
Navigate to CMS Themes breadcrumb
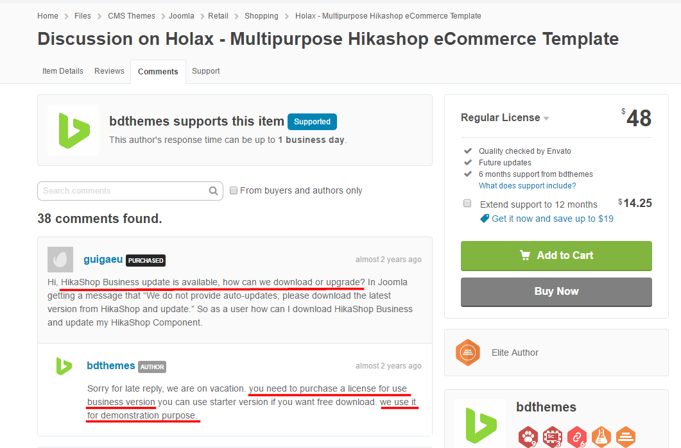132,16
